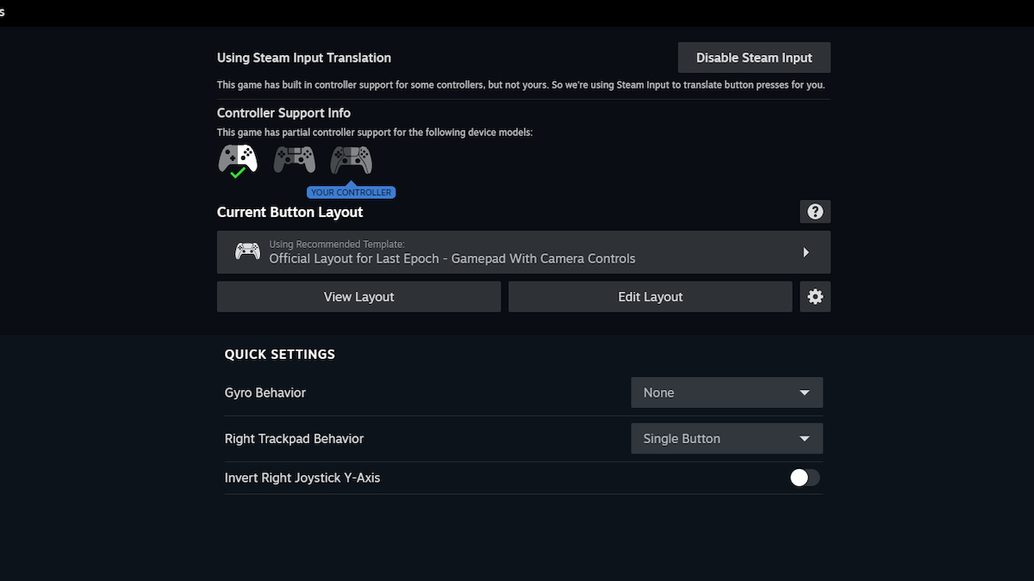Click the Controller Support Info heading
Screen dimensions: 1034x581
pyautogui.click(x=283, y=113)
